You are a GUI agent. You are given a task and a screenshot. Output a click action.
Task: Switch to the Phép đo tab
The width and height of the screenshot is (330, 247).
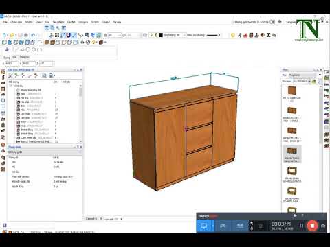click(x=25, y=57)
